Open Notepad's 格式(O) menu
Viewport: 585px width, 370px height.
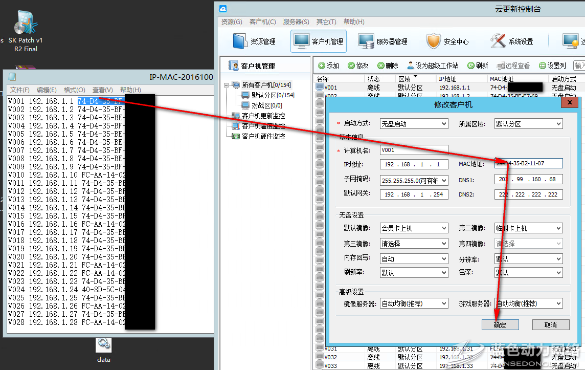point(74,90)
